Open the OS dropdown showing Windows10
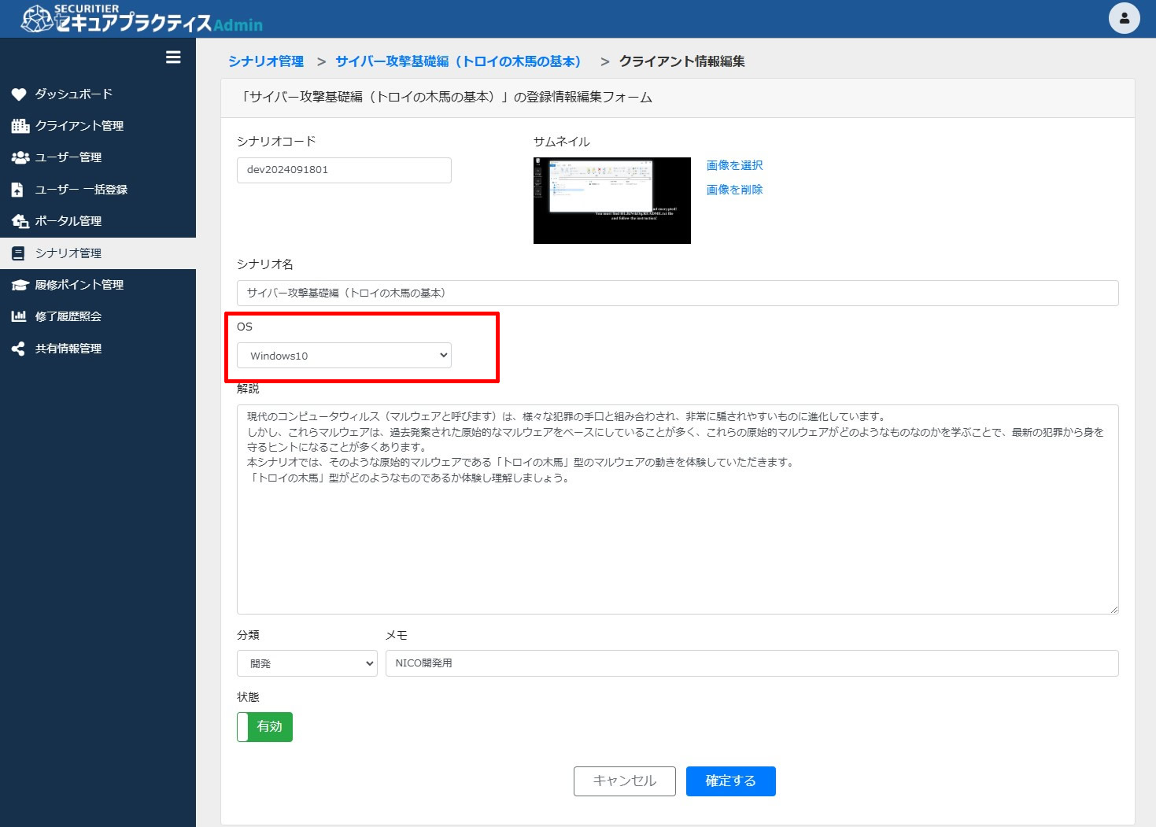The height and width of the screenshot is (827, 1156). coord(344,356)
